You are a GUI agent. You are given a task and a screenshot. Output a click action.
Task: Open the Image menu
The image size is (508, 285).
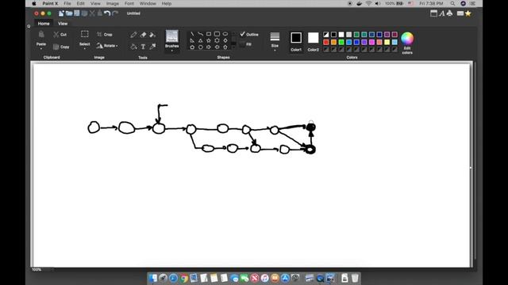(x=113, y=3)
